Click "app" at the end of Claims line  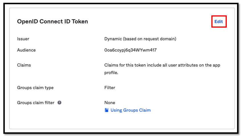(x=216, y=65)
